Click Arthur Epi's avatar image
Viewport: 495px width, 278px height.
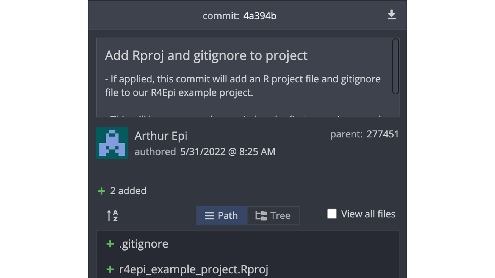pyautogui.click(x=112, y=143)
